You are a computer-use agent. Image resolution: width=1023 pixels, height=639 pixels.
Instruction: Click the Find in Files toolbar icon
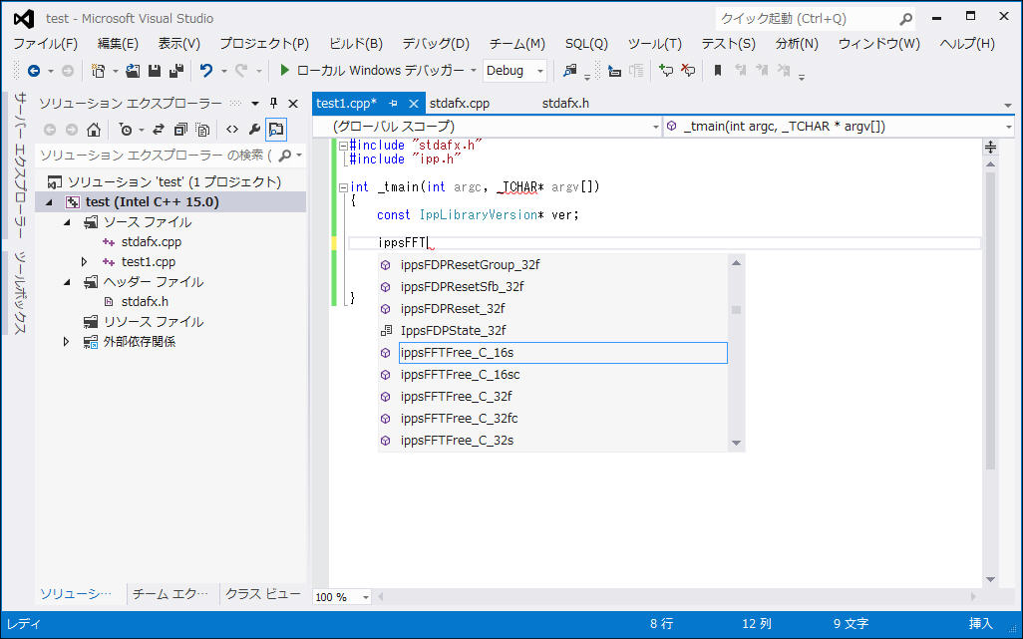[570, 71]
